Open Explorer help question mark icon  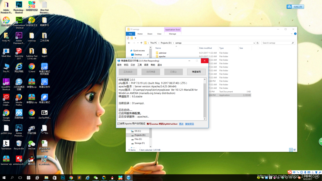point(295,34)
